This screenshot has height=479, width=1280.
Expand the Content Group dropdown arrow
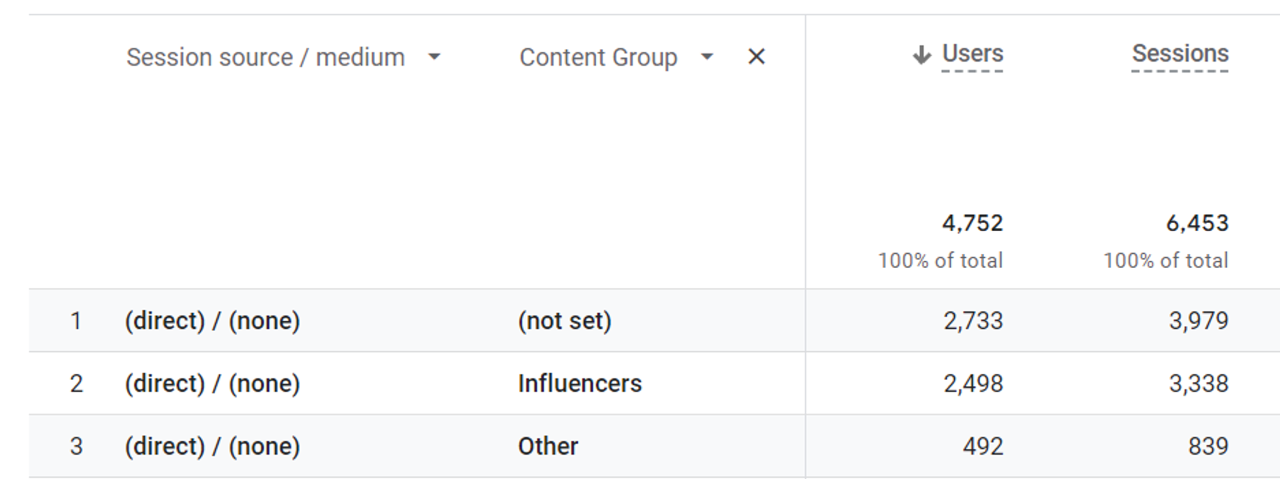(706, 57)
